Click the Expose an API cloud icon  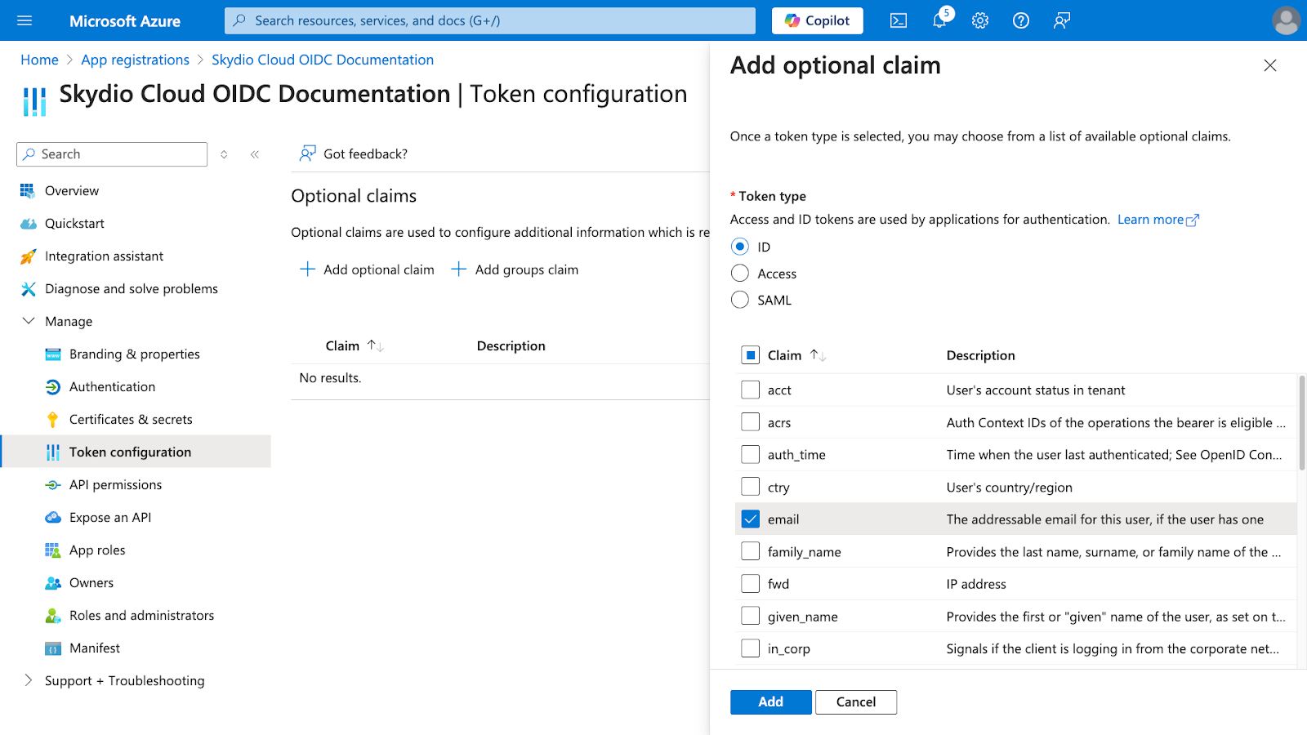pyautogui.click(x=53, y=518)
